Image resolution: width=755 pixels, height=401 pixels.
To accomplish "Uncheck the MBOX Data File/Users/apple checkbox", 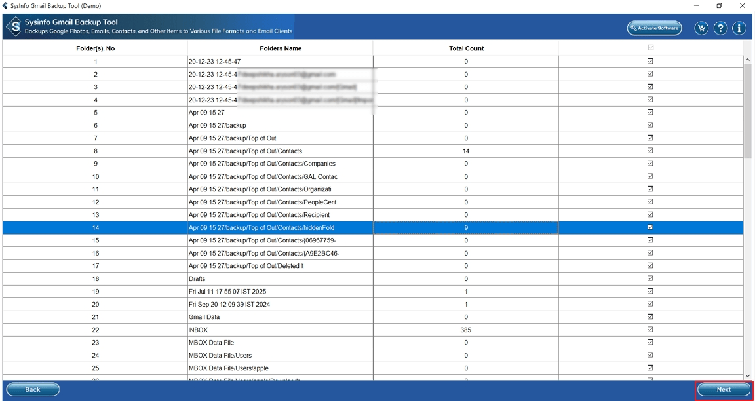I will point(650,368).
